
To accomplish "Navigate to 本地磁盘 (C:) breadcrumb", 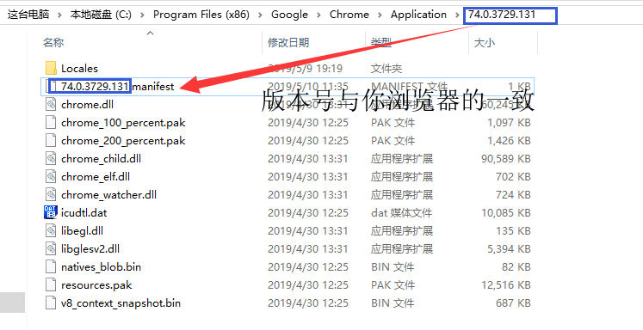I will coord(101,15).
